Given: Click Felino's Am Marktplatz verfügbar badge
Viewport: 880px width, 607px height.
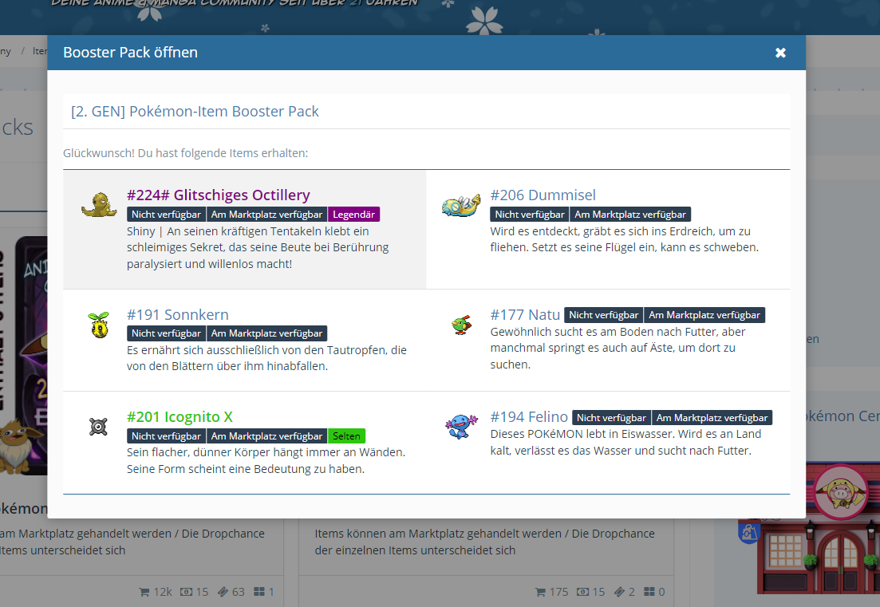Looking at the screenshot, I should point(712,417).
